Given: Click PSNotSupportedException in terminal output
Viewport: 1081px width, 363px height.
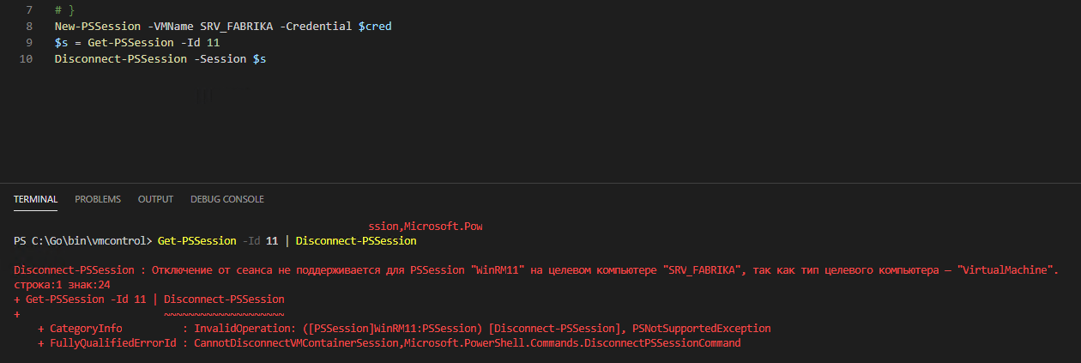Looking at the screenshot, I should coord(701,329).
